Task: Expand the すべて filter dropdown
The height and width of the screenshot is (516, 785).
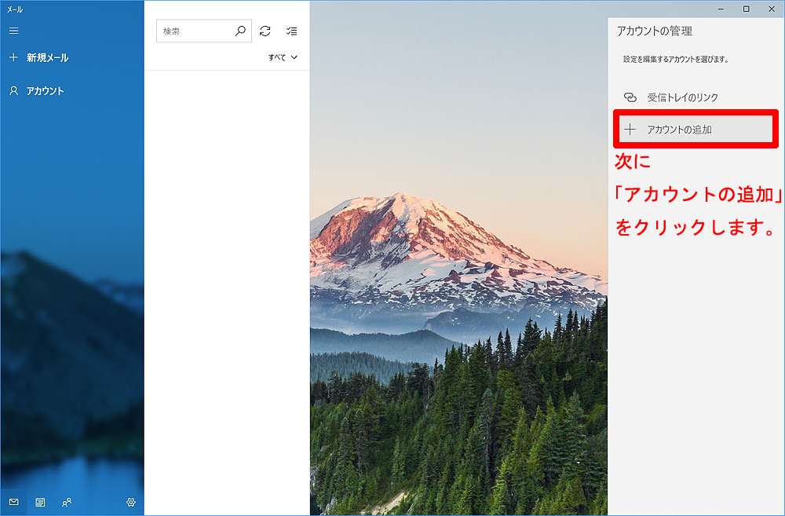Action: [283, 57]
